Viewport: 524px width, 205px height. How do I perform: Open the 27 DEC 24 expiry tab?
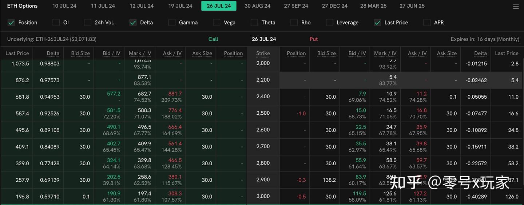point(334,6)
